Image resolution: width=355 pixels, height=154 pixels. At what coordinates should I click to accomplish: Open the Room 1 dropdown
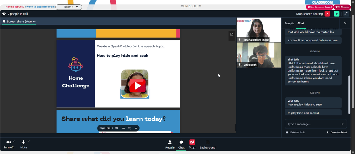pyautogui.click(x=69, y=7)
